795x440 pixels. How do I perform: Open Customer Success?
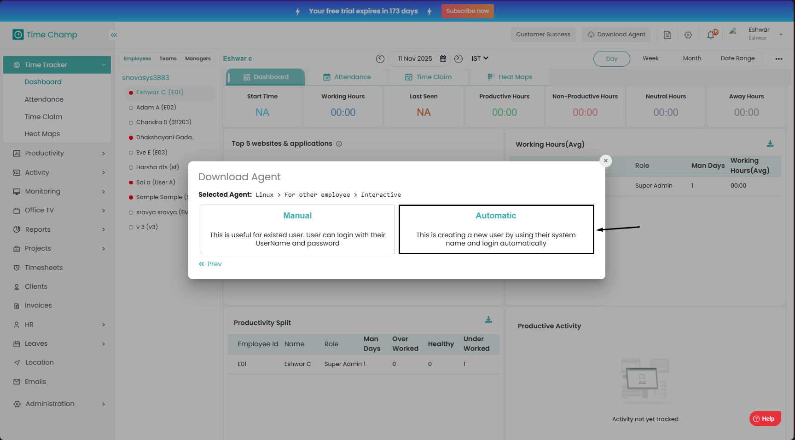point(543,34)
